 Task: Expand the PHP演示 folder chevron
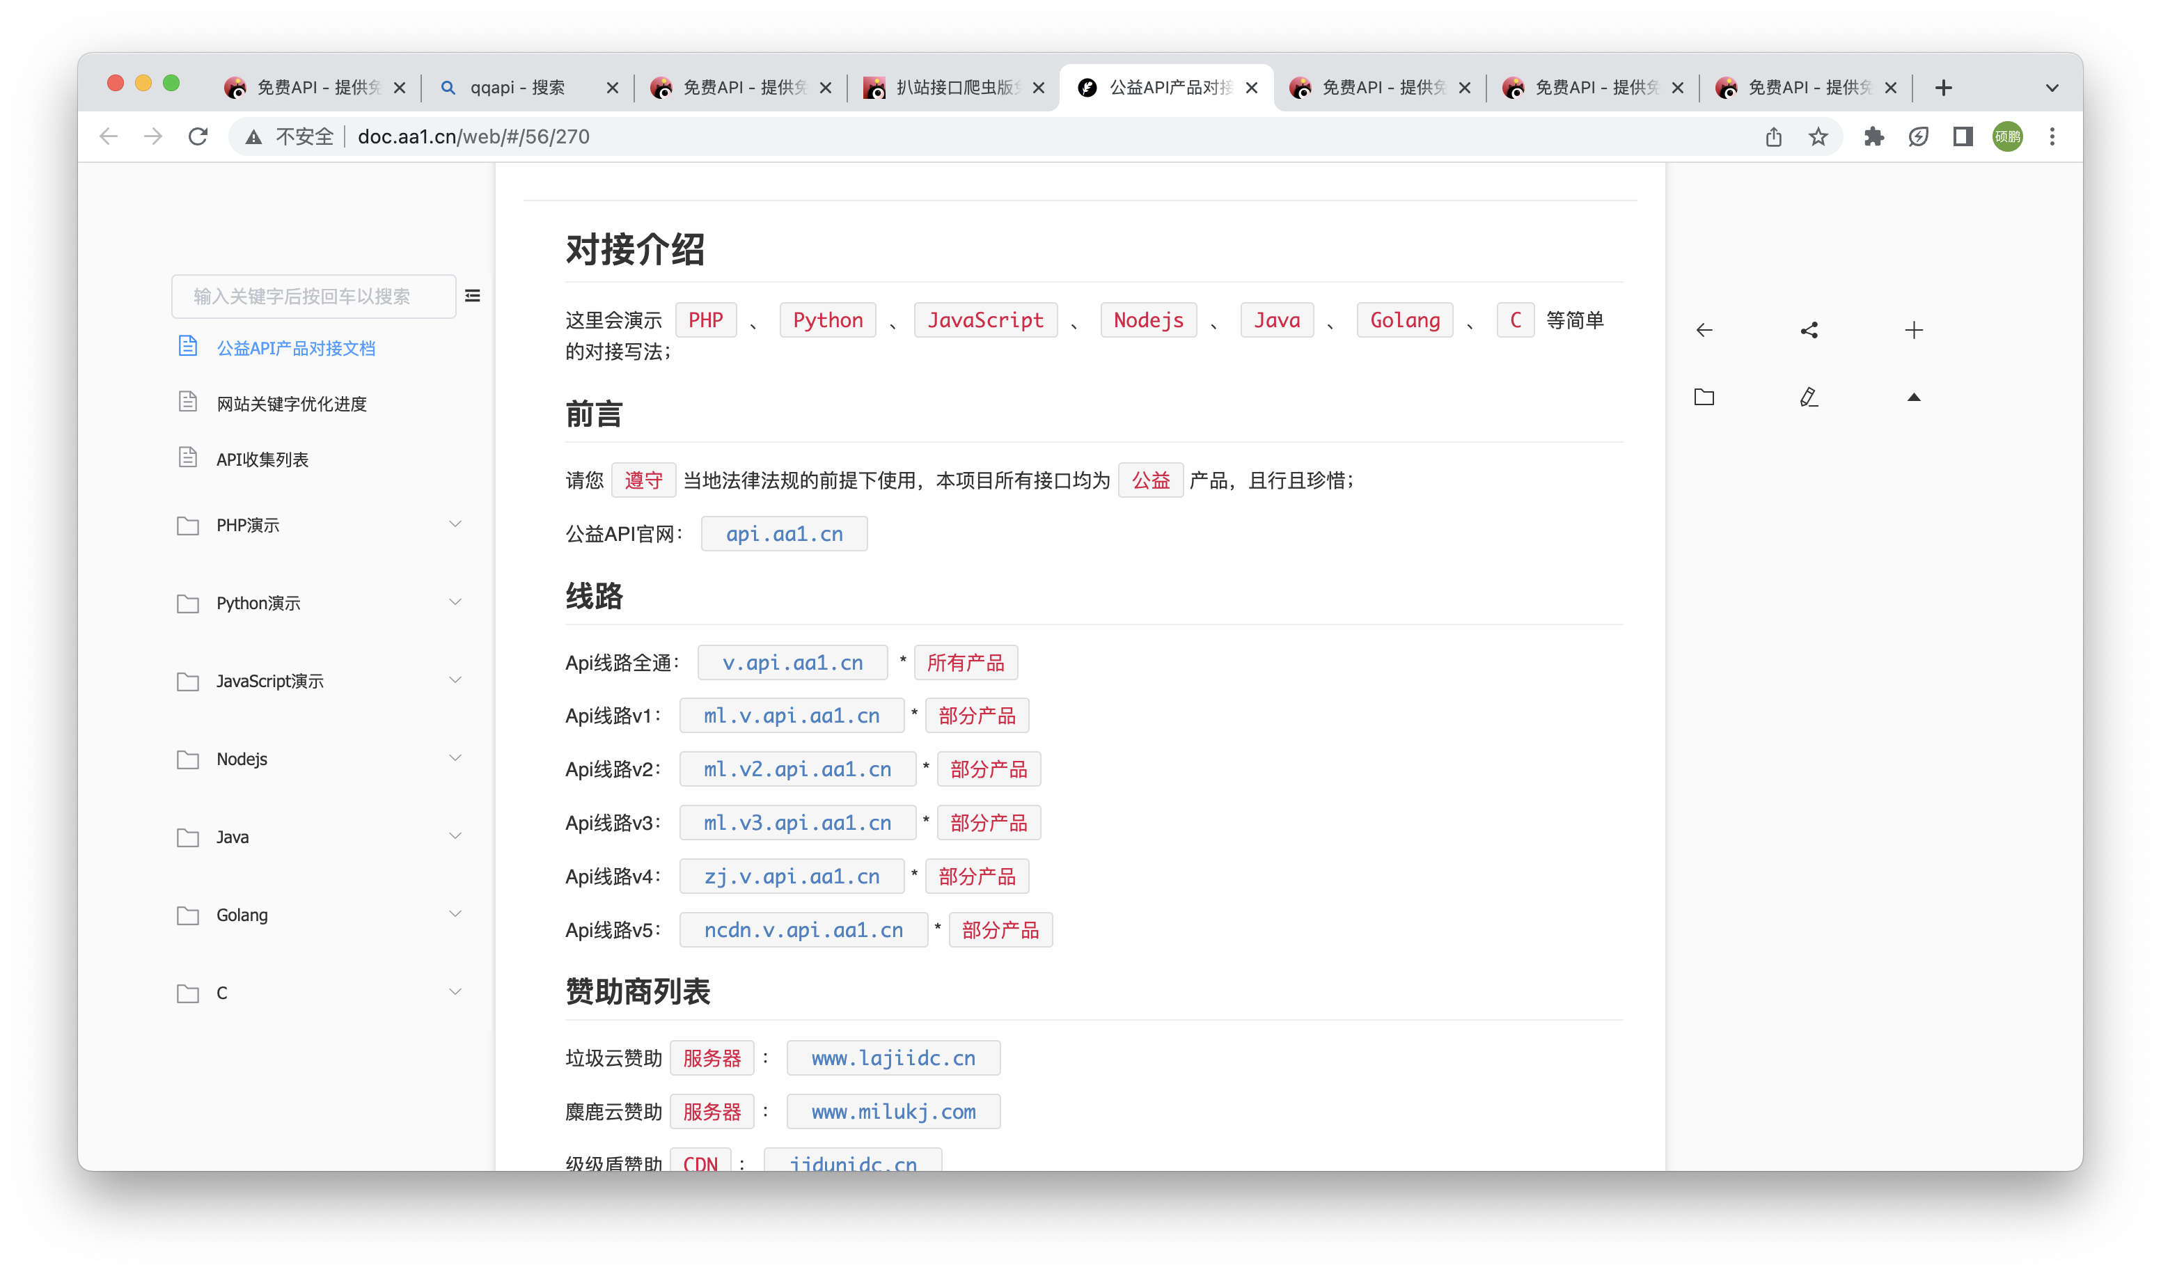tap(455, 524)
